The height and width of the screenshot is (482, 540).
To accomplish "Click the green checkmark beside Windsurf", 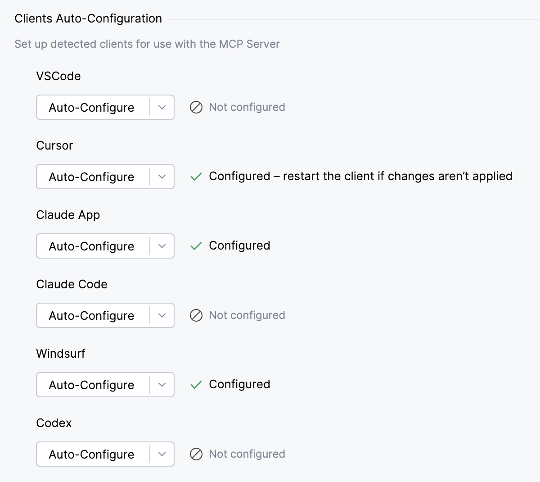I will pyautogui.click(x=196, y=385).
